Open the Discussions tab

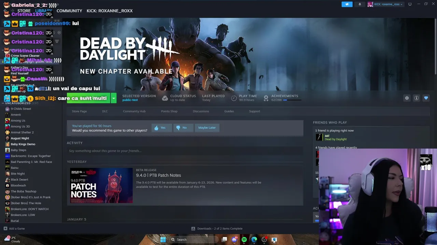(201, 111)
